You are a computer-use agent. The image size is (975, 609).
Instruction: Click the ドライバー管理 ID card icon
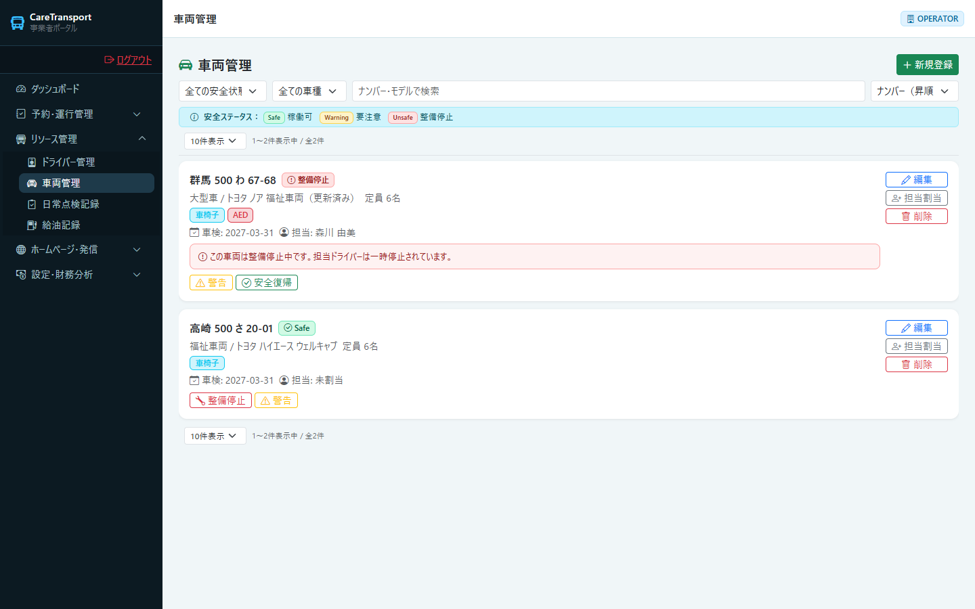tap(32, 162)
